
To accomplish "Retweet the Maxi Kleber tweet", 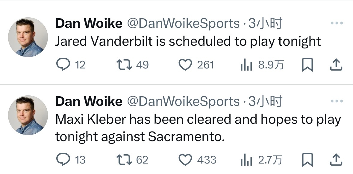I will pyautogui.click(x=124, y=160).
